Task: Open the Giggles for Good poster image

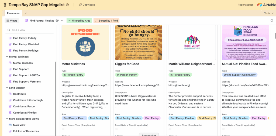Action: (139, 43)
